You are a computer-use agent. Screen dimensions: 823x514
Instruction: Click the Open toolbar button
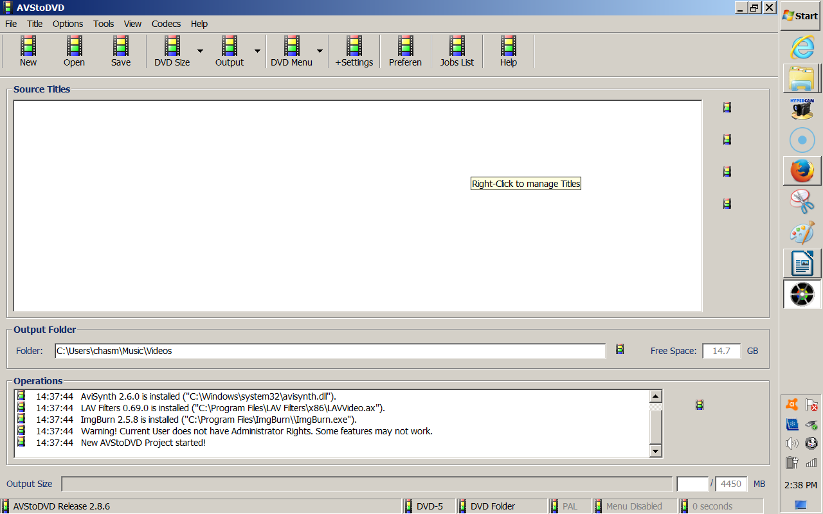(x=75, y=51)
